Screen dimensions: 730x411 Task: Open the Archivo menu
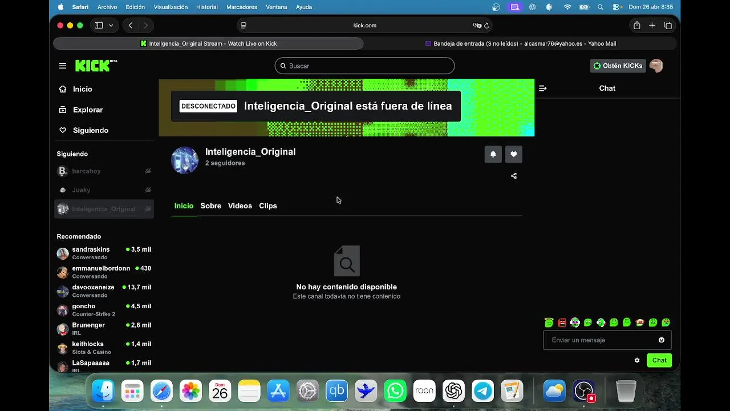coord(107,7)
